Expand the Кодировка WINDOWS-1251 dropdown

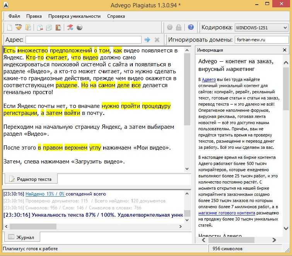[x=261, y=28]
